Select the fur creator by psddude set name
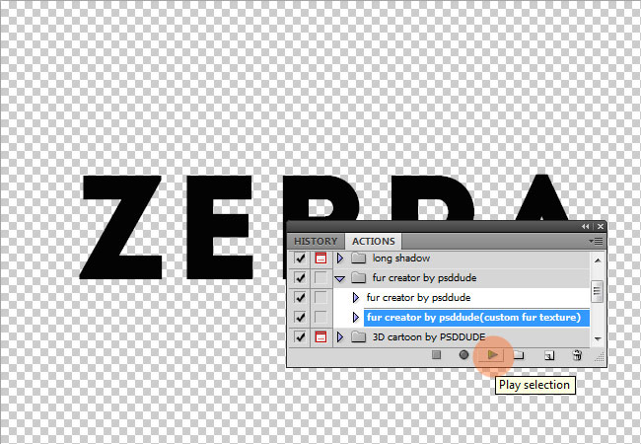Viewport: 641px width, 444px height. click(424, 278)
